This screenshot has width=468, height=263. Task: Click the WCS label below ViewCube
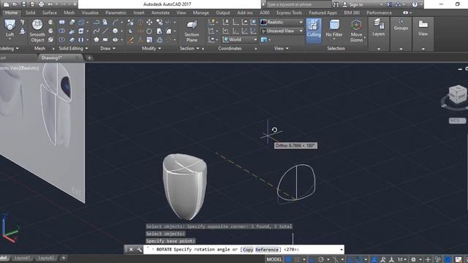pyautogui.click(x=457, y=121)
